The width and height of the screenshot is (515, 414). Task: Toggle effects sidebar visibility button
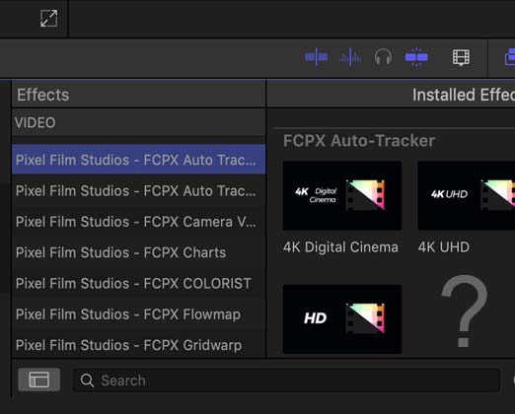(x=39, y=379)
